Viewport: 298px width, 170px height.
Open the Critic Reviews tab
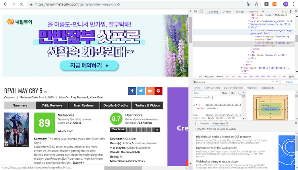click(52, 105)
